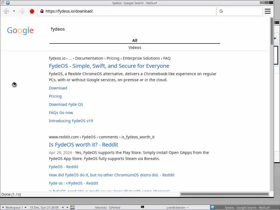Select the All results tab
Viewport: 280px width, 210px height.
pyautogui.click(x=135, y=40)
